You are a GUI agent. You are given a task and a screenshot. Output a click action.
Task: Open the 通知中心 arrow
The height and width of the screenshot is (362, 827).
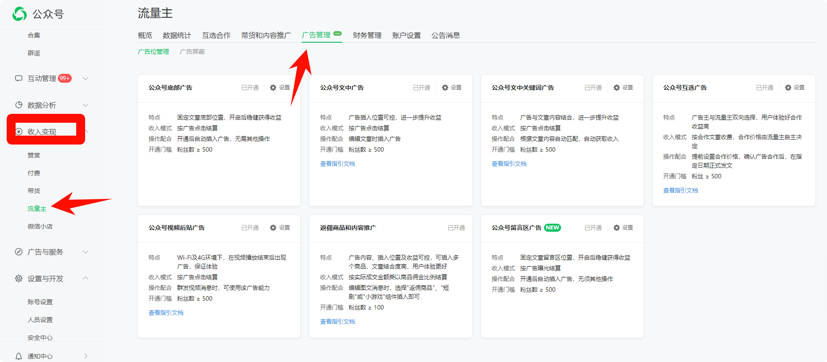pyautogui.click(x=86, y=356)
